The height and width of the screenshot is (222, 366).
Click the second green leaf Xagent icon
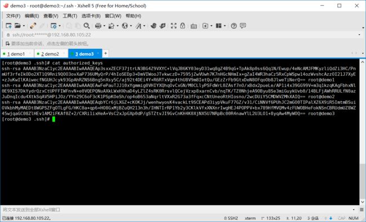[163, 26]
